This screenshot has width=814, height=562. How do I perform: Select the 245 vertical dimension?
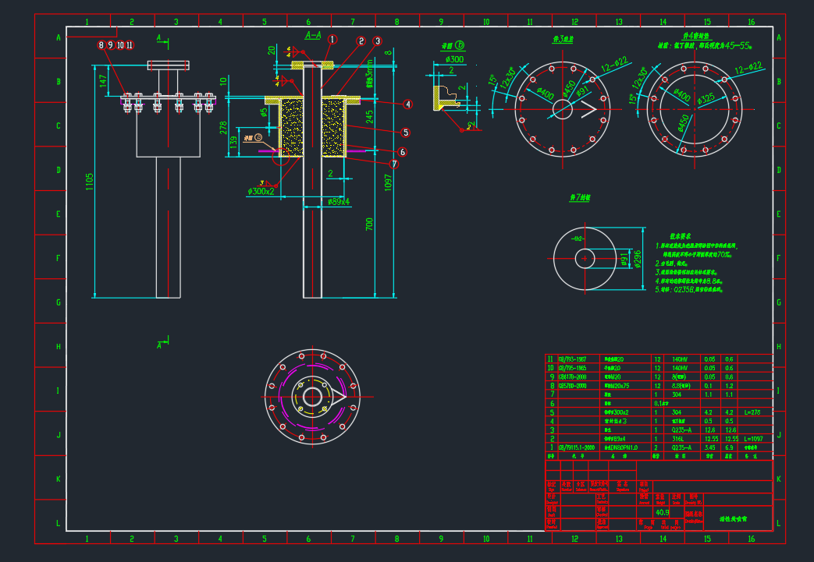369,117
